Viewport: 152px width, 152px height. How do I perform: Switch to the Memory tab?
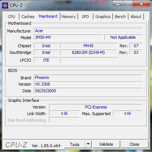tap(68, 17)
